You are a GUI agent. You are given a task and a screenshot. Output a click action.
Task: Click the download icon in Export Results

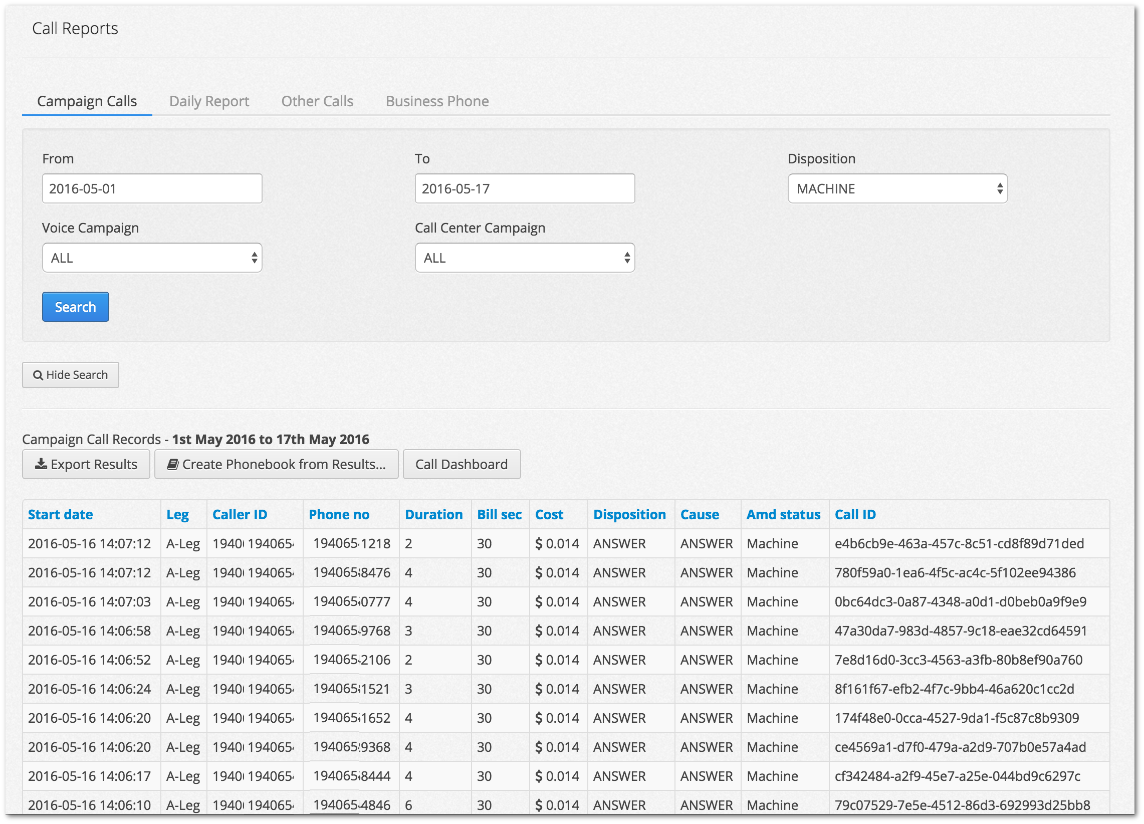pyautogui.click(x=41, y=464)
